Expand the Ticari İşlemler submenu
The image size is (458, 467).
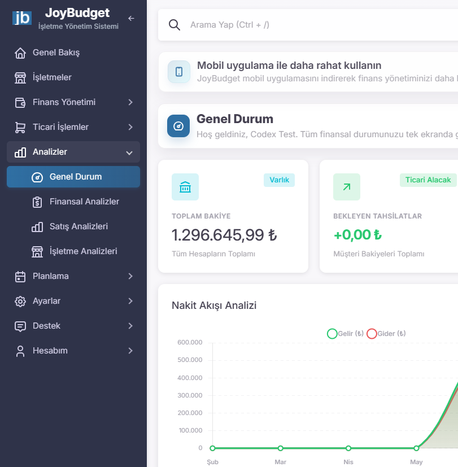73,127
